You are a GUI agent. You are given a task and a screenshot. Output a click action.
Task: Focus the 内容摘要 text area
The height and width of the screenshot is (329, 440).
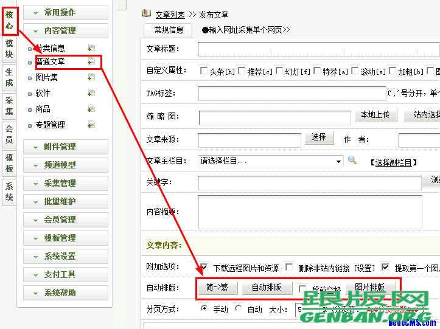(x=310, y=212)
